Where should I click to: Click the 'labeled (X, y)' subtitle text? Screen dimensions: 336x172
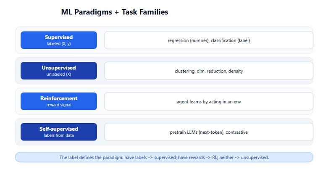click(59, 44)
